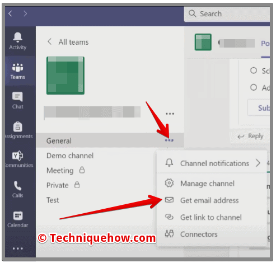
Task: Open the Demo channel
Action: point(70,156)
